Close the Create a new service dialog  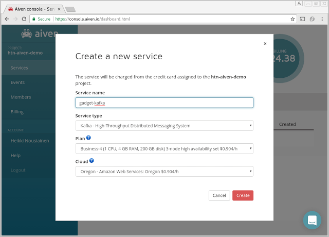pyautogui.click(x=265, y=43)
